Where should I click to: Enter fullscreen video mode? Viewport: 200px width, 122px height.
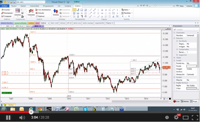[195, 118]
